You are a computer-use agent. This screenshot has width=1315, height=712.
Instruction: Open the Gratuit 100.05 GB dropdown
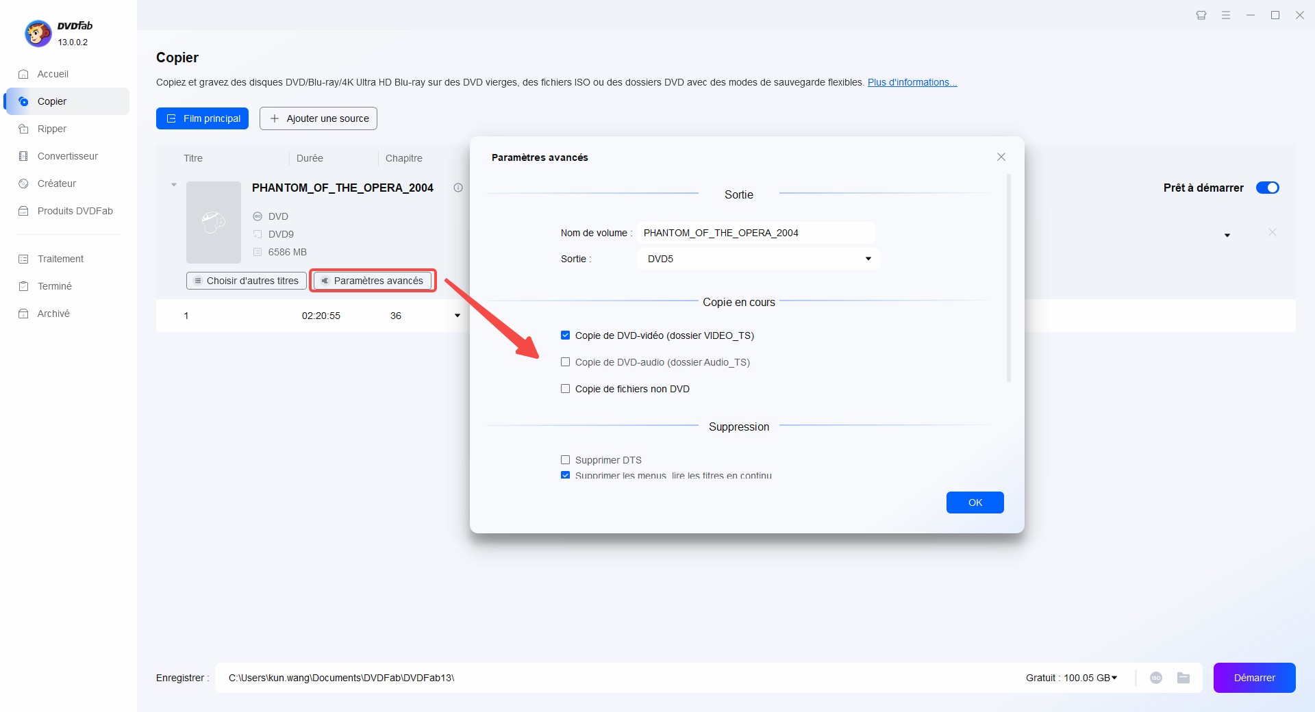pos(1072,678)
